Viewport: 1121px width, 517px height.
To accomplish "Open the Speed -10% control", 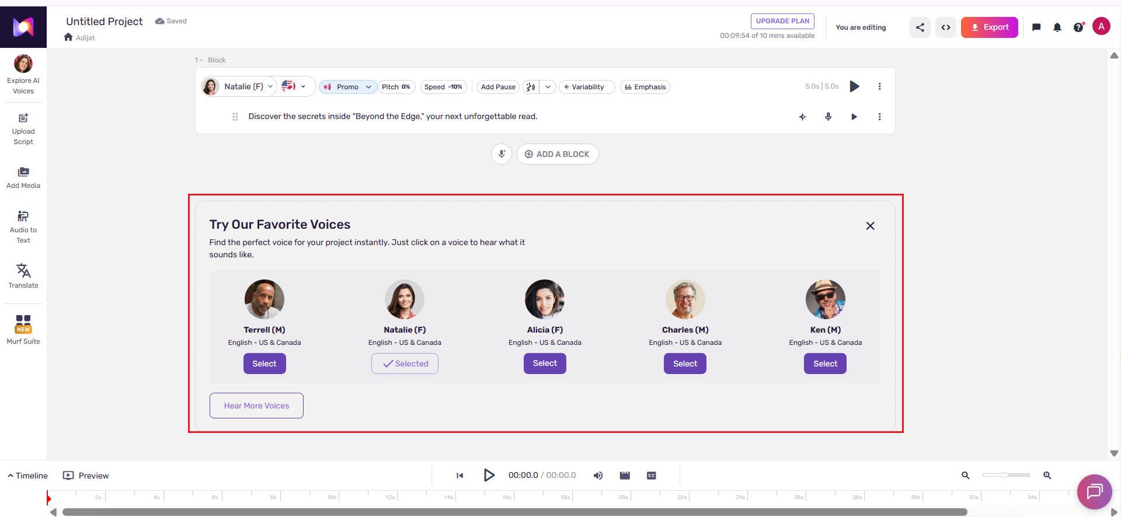I will 443,87.
